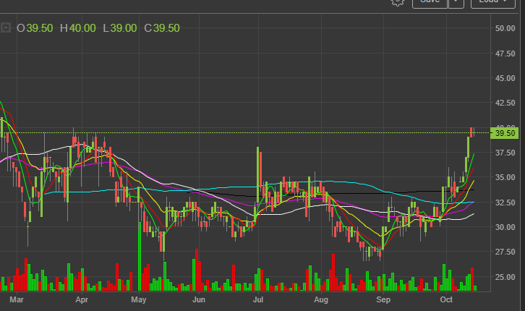Click the 45.00 price axis label
The image size is (525, 311).
coord(505,78)
